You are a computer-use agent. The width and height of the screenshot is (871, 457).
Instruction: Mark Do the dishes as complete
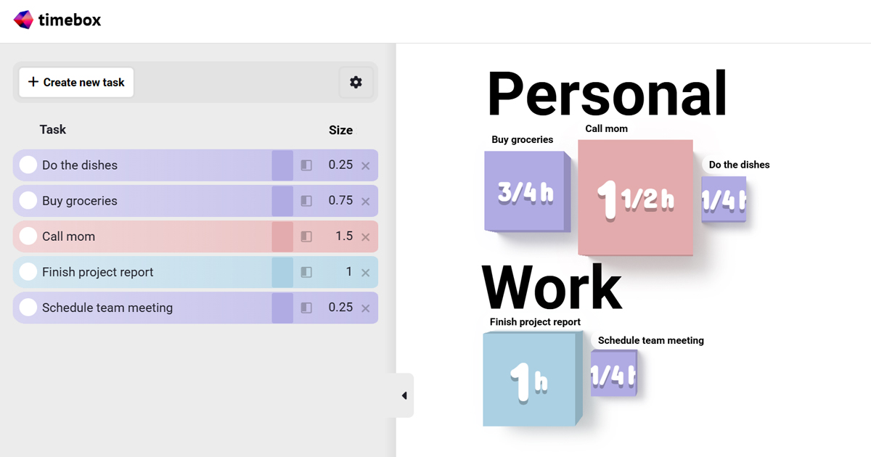(x=28, y=165)
